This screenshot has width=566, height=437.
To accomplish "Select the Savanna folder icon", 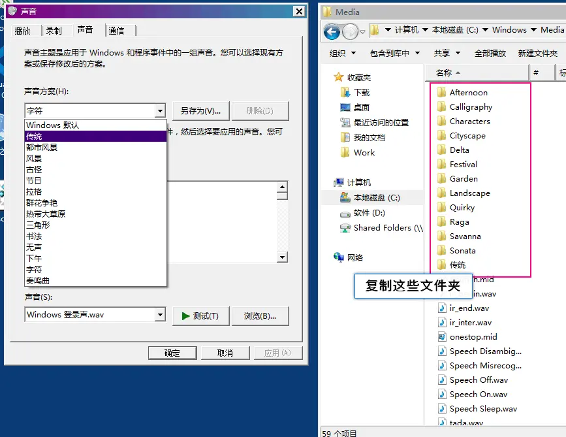I will click(441, 236).
